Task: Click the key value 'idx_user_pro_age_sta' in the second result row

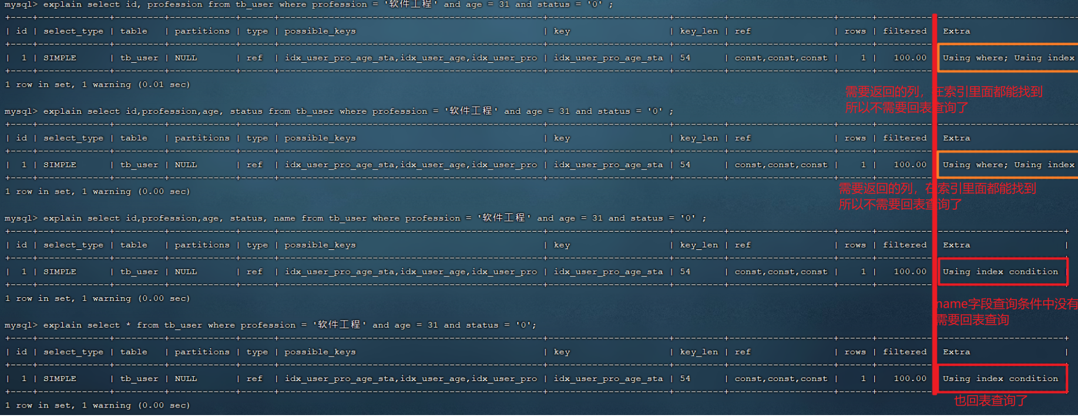Action: [608, 165]
